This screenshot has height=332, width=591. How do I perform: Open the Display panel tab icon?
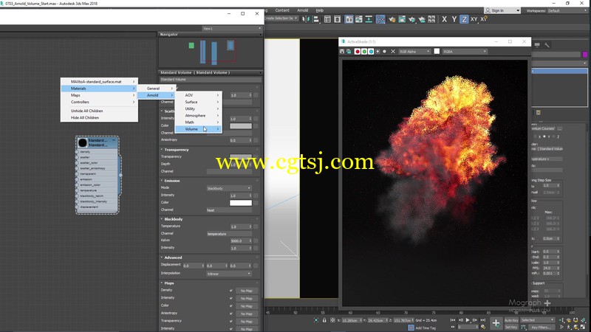pyautogui.click(x=537, y=45)
